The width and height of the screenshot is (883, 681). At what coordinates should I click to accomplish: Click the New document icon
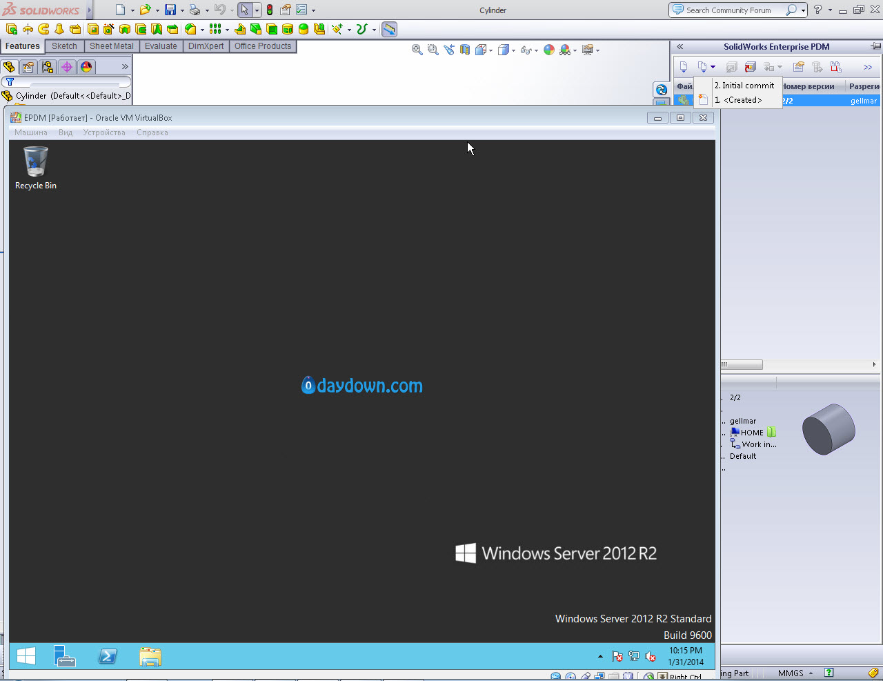120,10
